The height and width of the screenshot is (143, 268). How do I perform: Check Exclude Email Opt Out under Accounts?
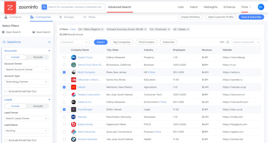point(6,91)
